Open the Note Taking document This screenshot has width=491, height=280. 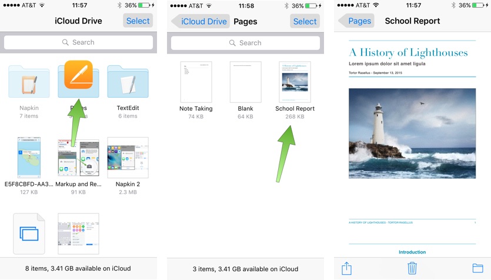(x=196, y=82)
